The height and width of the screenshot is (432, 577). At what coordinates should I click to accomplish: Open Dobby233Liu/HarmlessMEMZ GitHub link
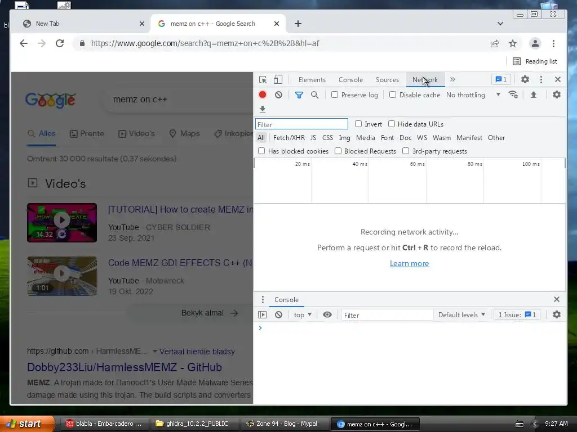[125, 367]
